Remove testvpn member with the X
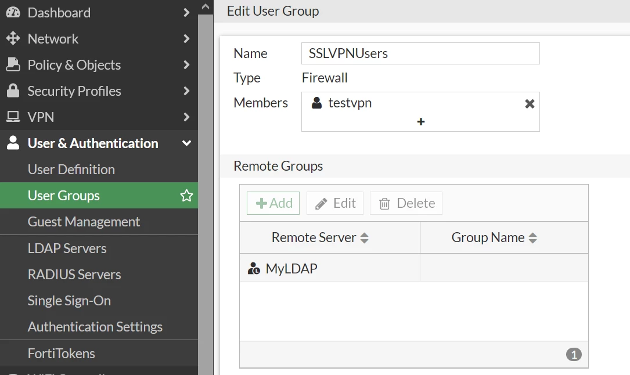Screen dimensions: 630x375 (x=530, y=104)
